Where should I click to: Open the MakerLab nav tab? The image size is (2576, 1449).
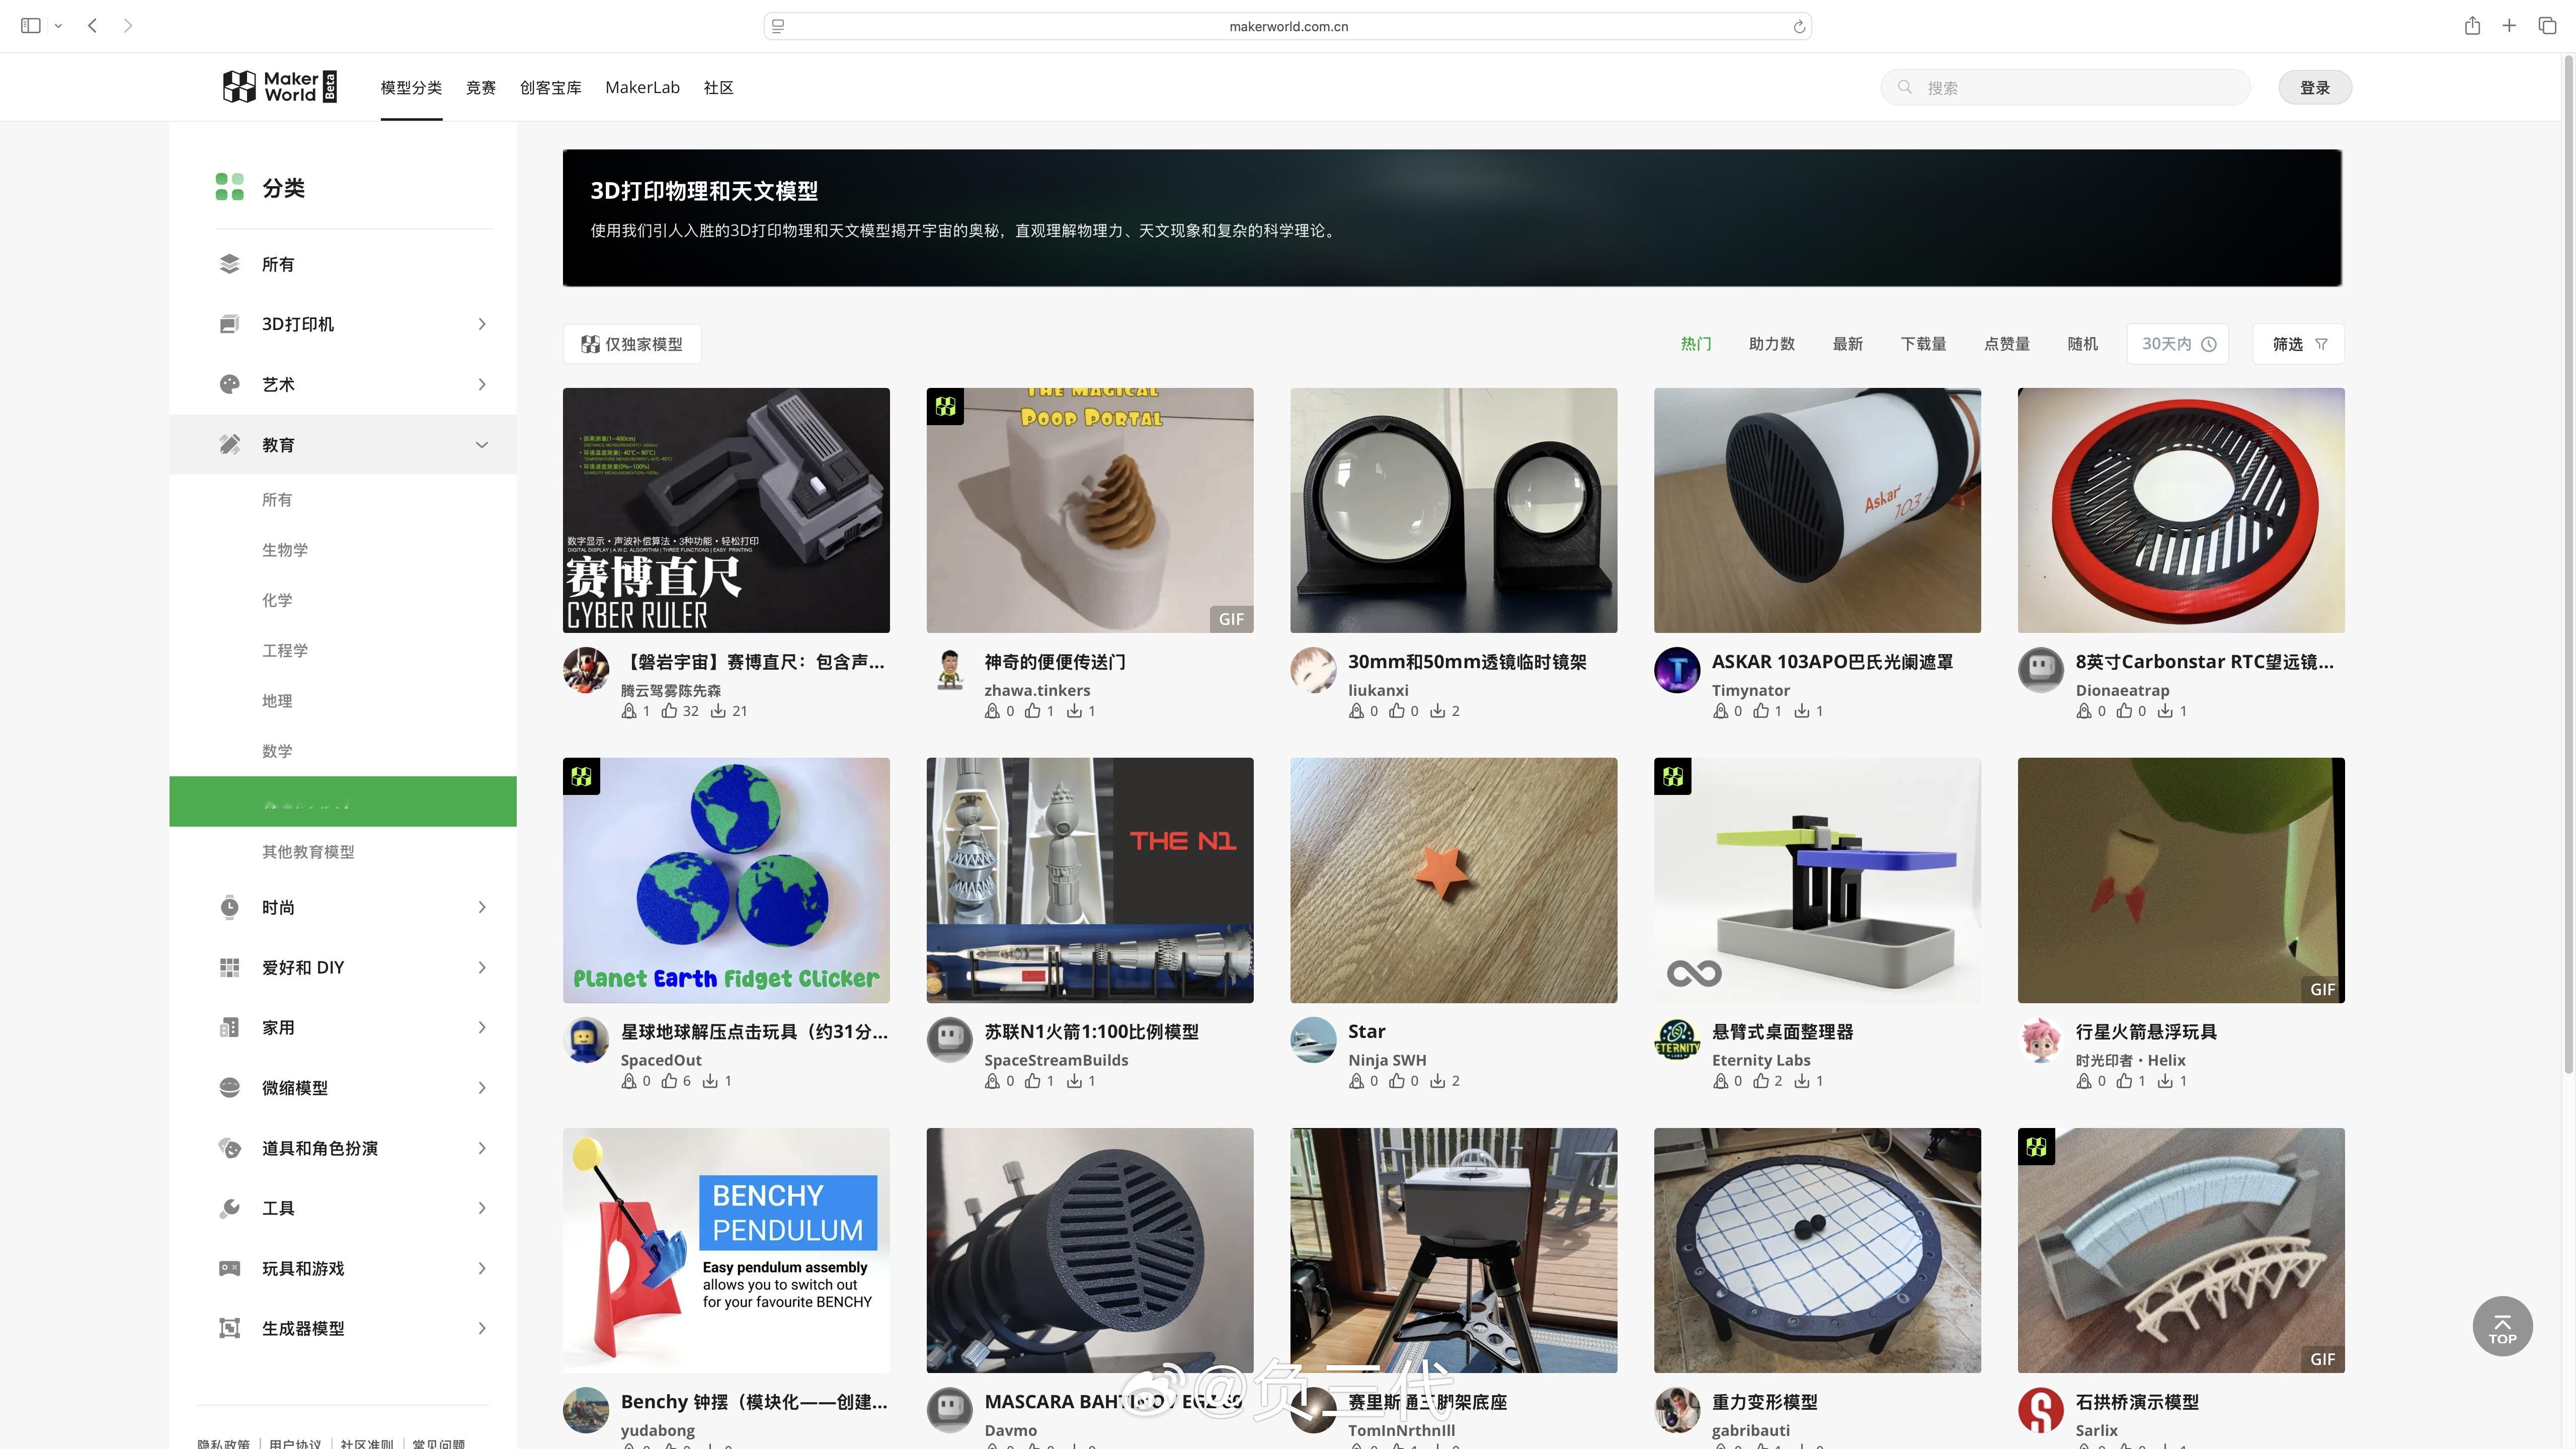[x=642, y=88]
